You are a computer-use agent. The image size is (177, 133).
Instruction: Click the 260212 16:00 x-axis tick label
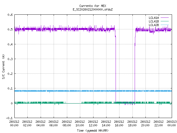pyautogui.click(x=119, y=123)
